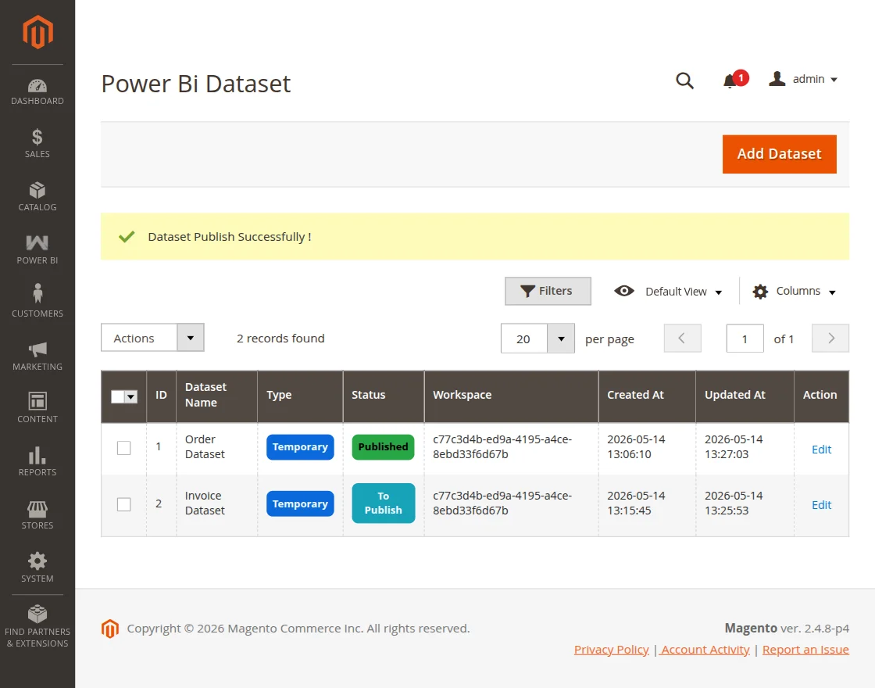Open the Account Activity link
Image resolution: width=875 pixels, height=688 pixels.
tap(705, 650)
